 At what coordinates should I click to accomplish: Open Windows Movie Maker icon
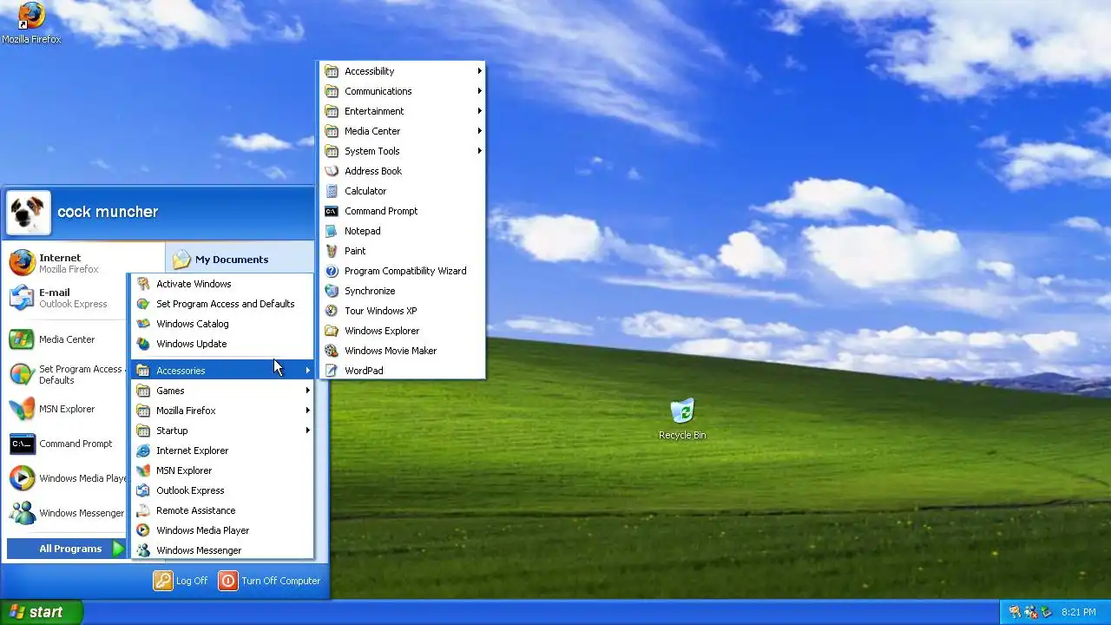332,351
